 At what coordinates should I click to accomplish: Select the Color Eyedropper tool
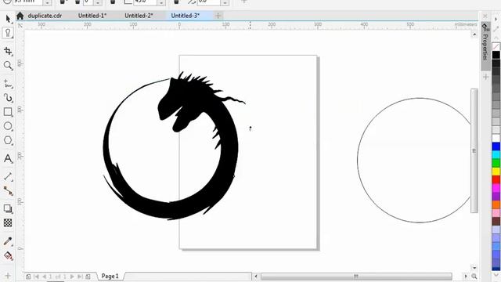pos(8,241)
